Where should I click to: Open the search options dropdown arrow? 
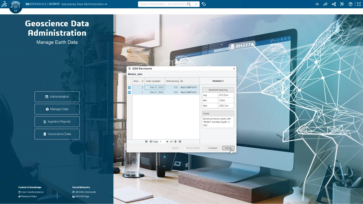[x=196, y=4]
